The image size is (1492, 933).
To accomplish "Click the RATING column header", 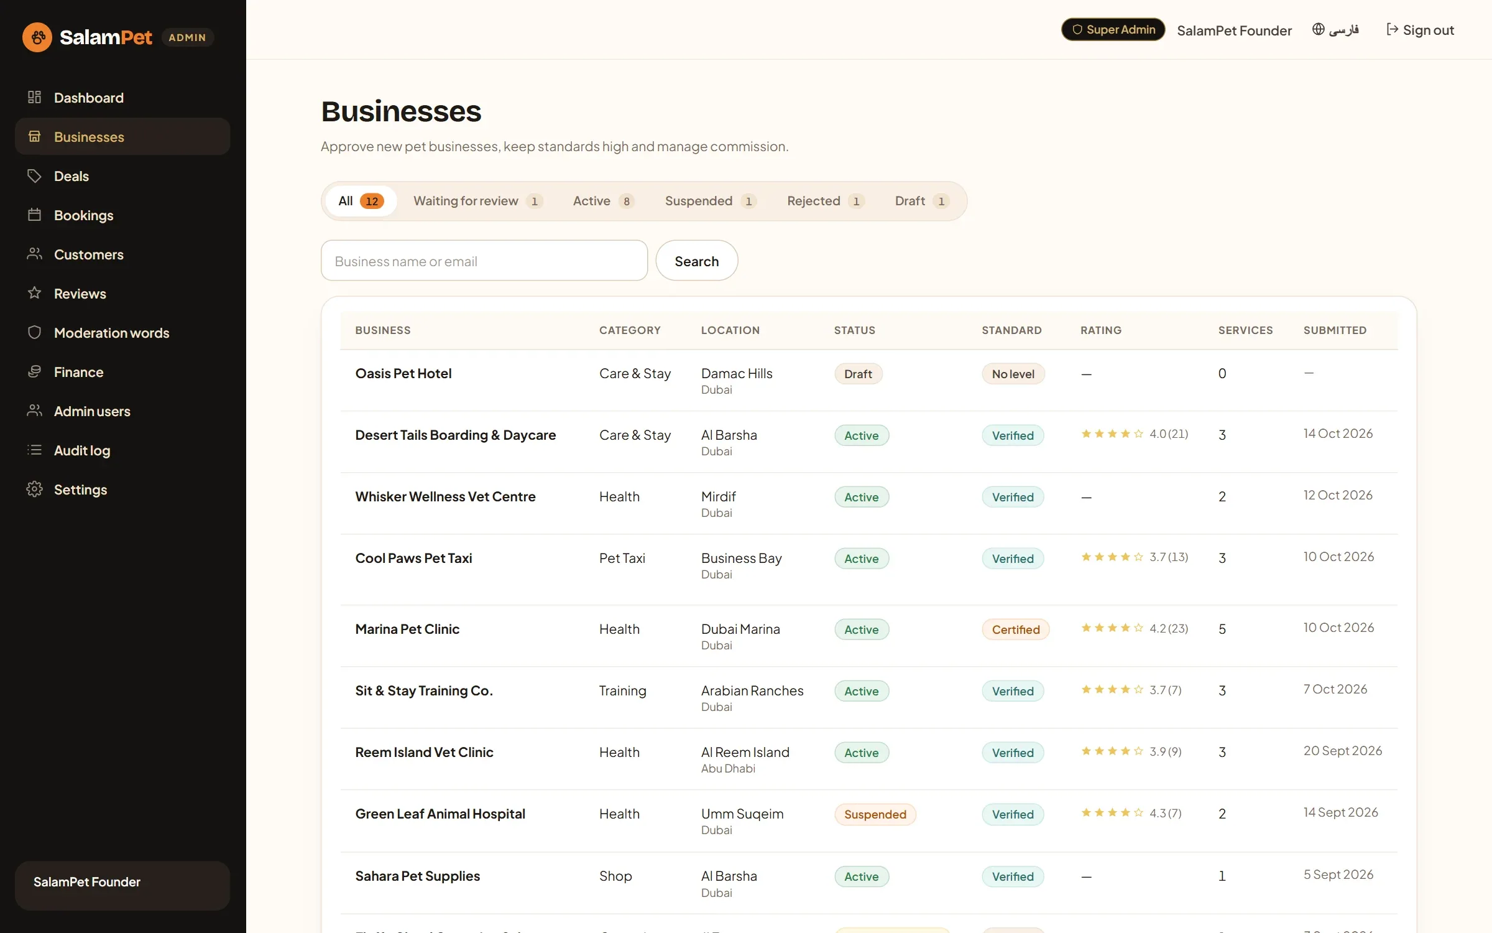I will click(x=1101, y=330).
